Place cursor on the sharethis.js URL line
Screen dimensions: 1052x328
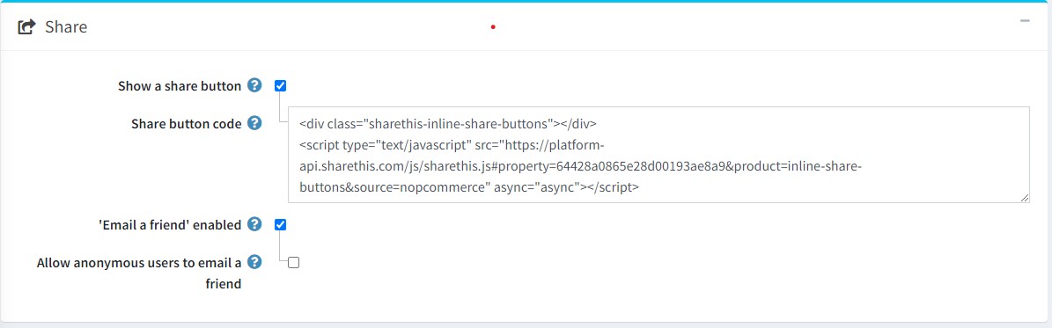[580, 166]
